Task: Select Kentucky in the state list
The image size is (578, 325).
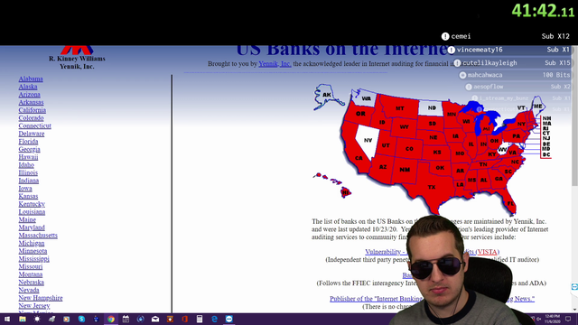Action: pyautogui.click(x=32, y=204)
